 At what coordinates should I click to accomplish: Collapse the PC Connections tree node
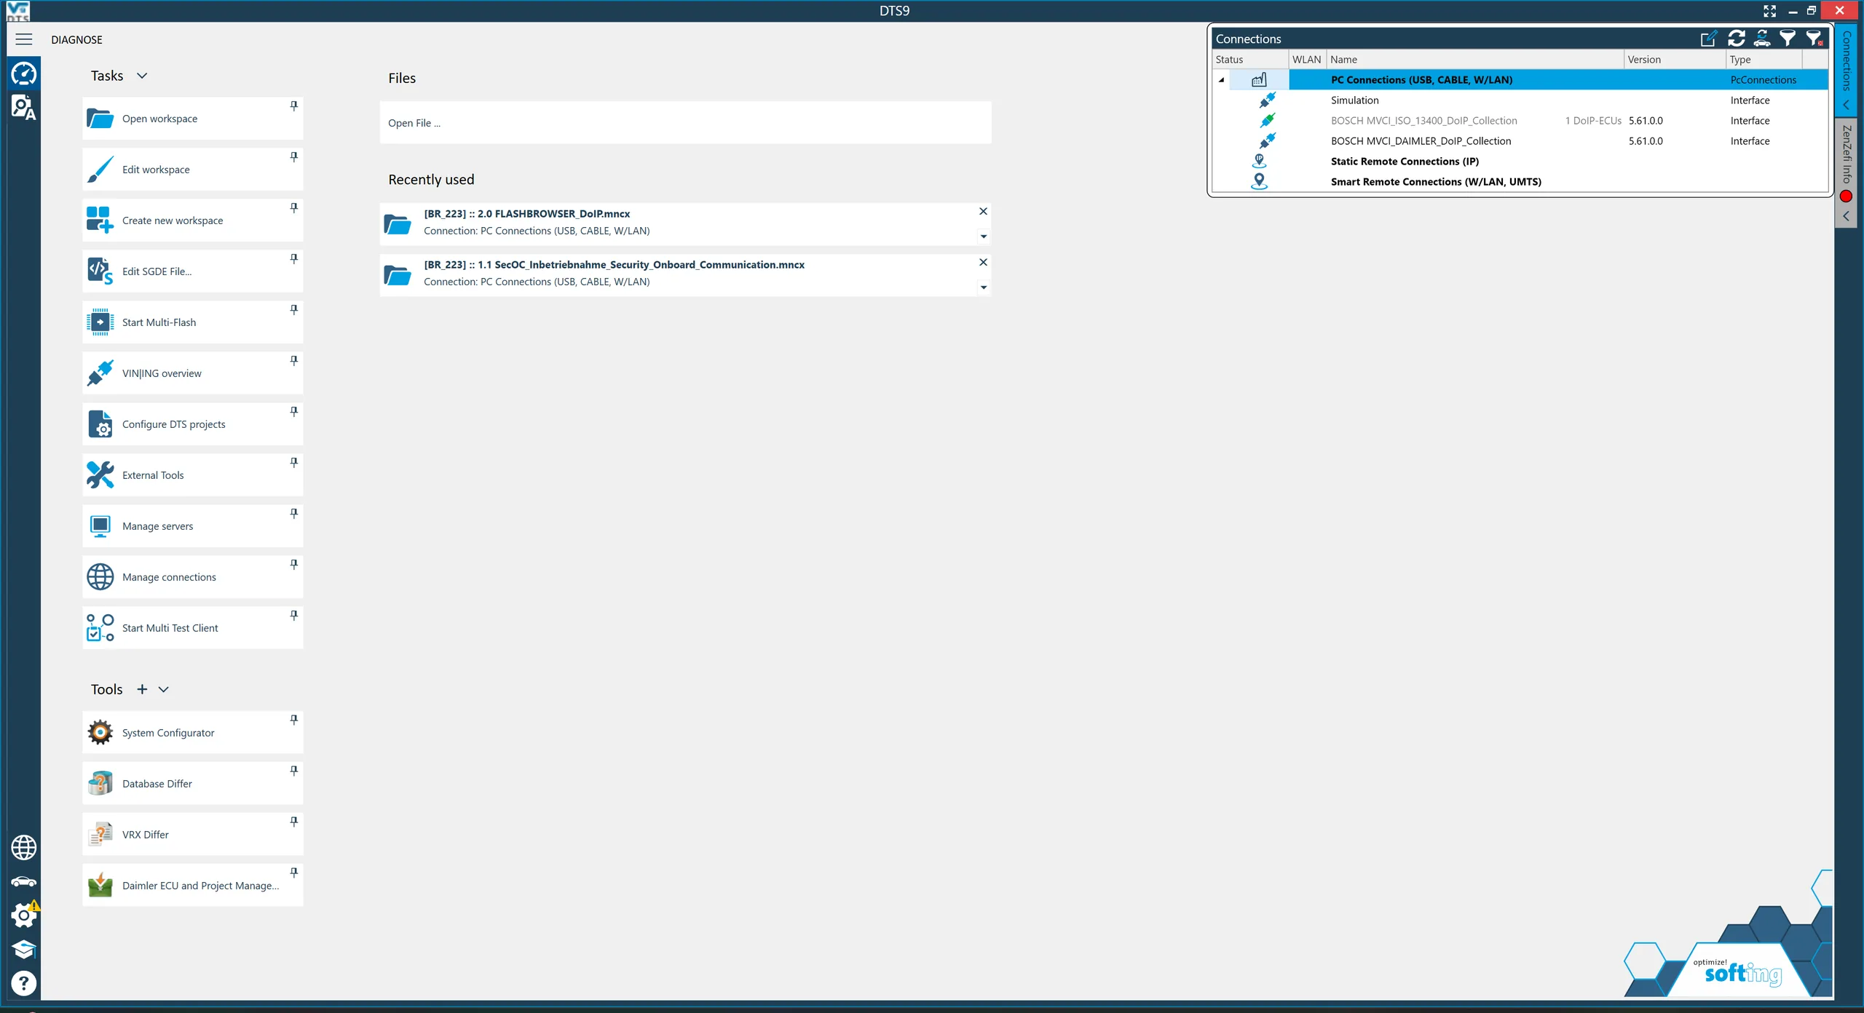click(1222, 80)
